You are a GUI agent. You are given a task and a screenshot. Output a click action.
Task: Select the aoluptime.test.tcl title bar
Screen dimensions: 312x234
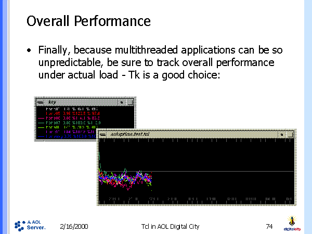pos(192,135)
